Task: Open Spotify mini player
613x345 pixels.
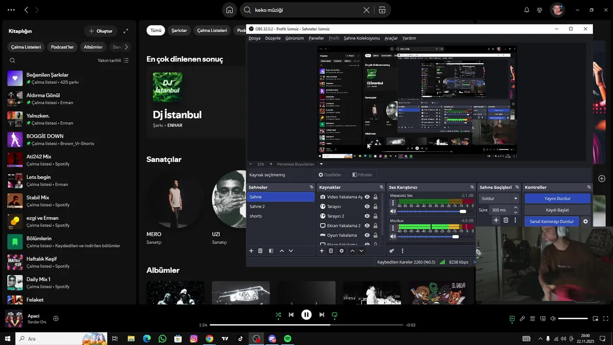Action: click(595, 319)
